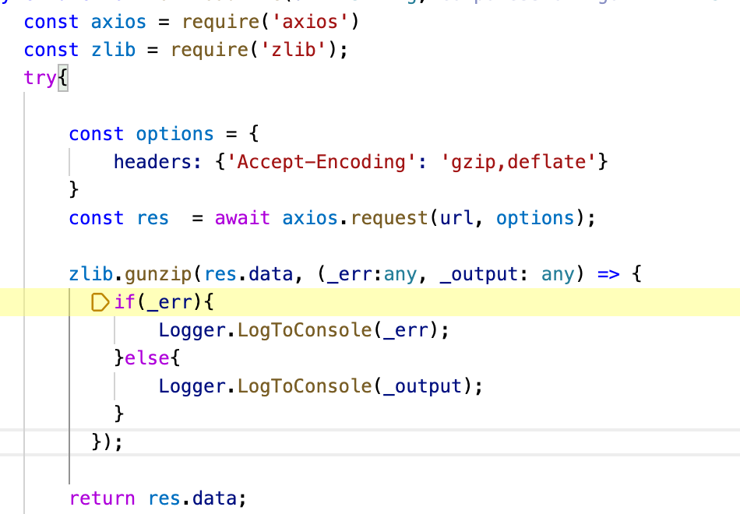Click LogToConsole in the _output logging line
740x514 pixels.
[305, 386]
